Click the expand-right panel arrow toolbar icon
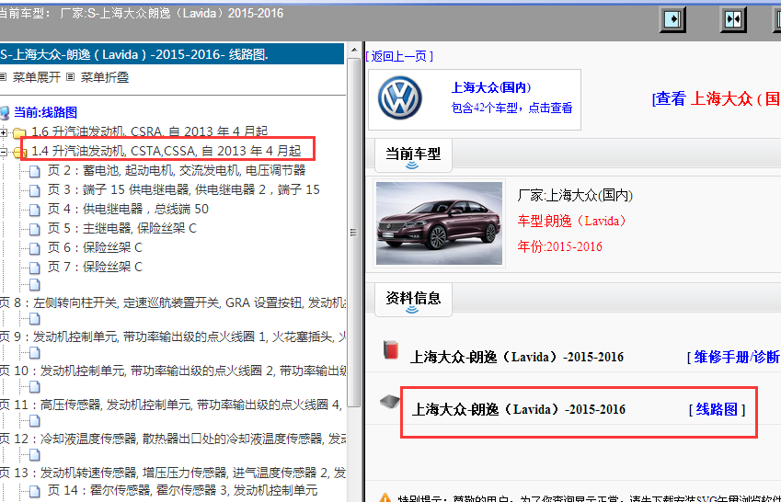This screenshot has width=781, height=502. point(672,19)
